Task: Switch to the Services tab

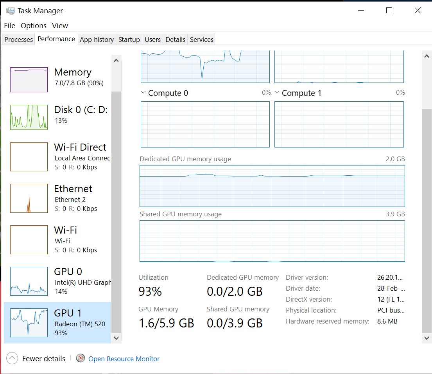Action: pos(201,39)
